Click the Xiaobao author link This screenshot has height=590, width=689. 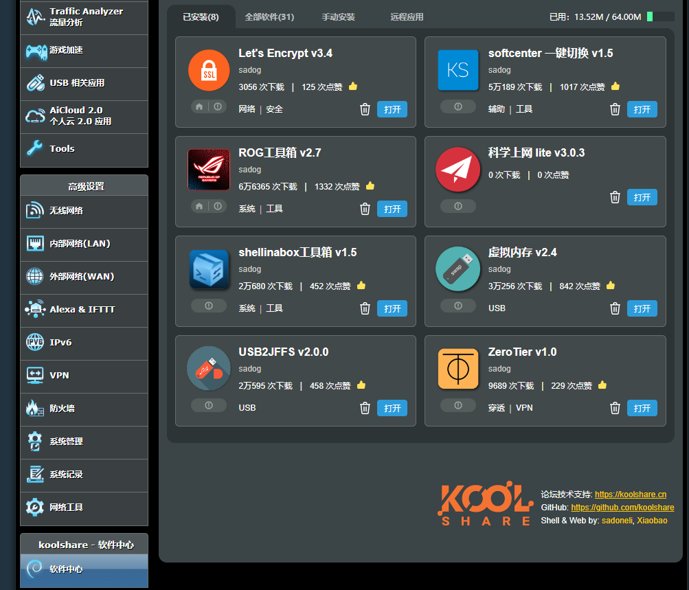(x=652, y=521)
